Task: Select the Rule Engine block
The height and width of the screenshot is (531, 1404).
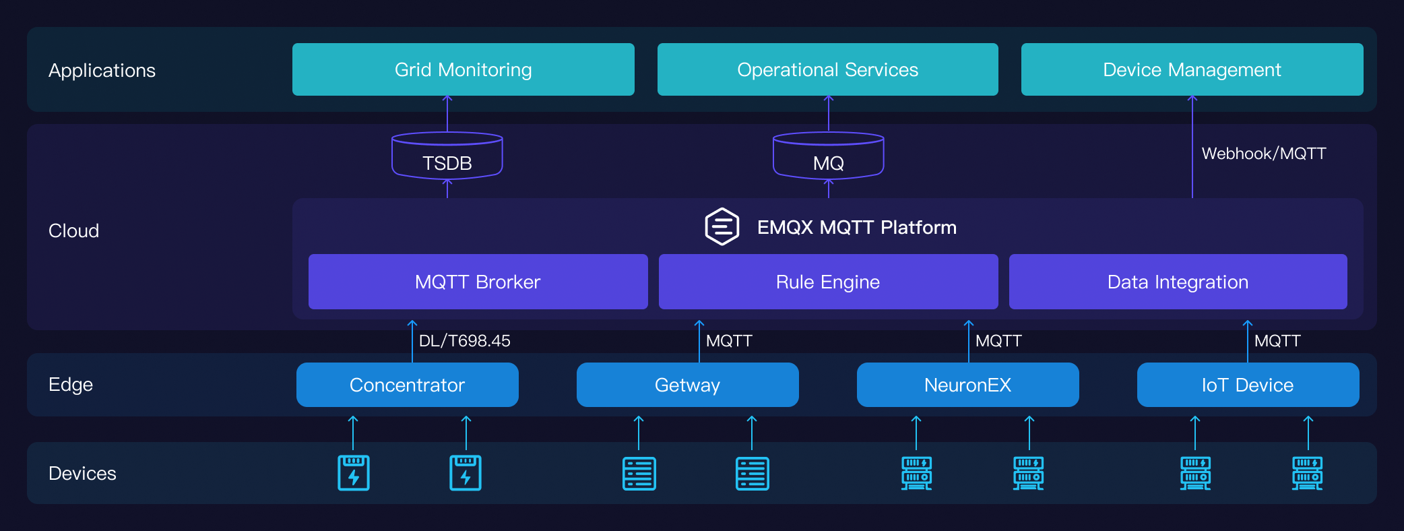Action: 829,282
